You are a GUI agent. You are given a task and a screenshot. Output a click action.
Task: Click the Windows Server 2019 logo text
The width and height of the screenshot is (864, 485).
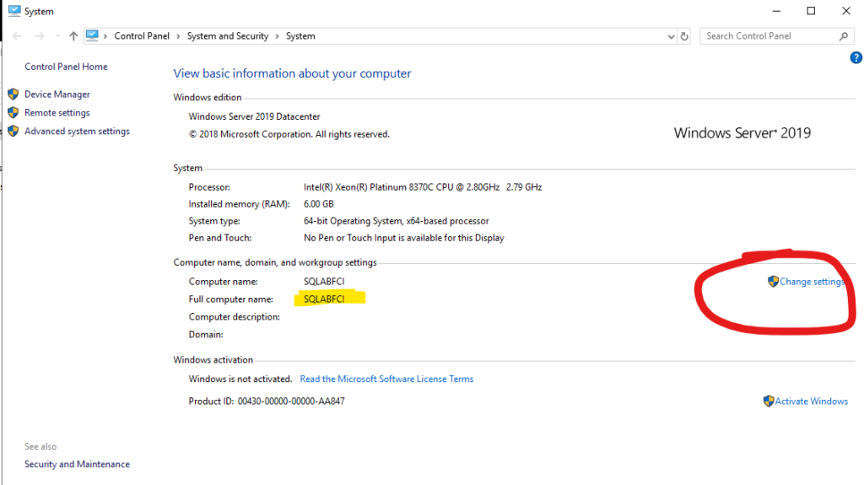pyautogui.click(x=742, y=132)
